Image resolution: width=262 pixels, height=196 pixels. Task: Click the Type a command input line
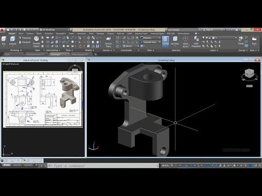(x=103, y=166)
